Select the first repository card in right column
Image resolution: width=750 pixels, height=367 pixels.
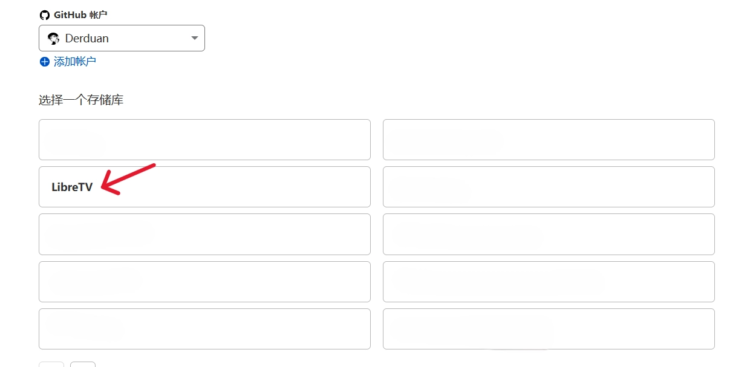(x=549, y=140)
